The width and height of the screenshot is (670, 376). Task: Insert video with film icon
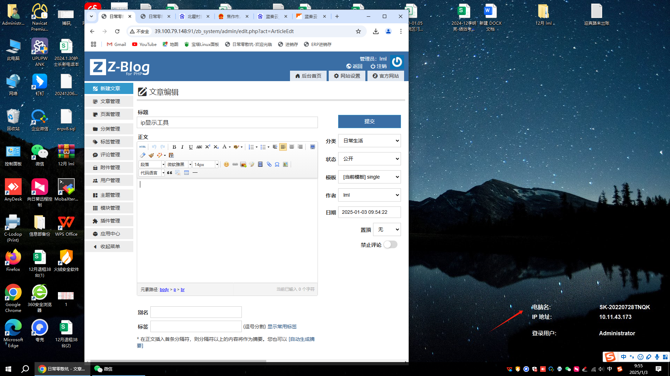[260, 164]
